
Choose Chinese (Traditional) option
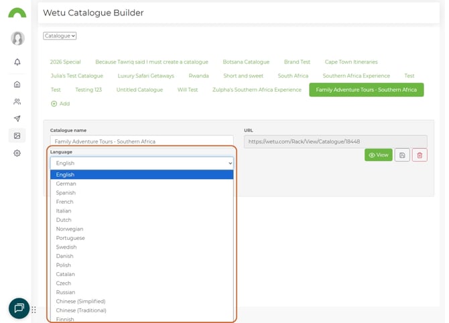[x=142, y=310]
